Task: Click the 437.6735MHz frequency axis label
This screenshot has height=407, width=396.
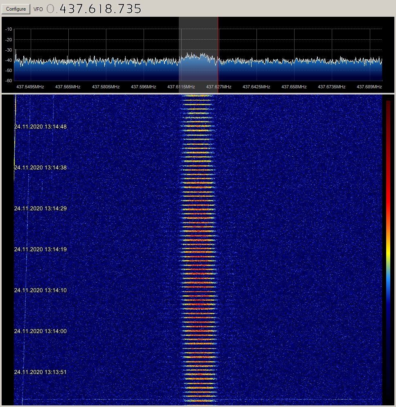Action: (332, 87)
